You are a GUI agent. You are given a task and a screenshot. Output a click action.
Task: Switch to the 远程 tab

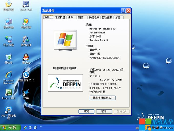118,17
